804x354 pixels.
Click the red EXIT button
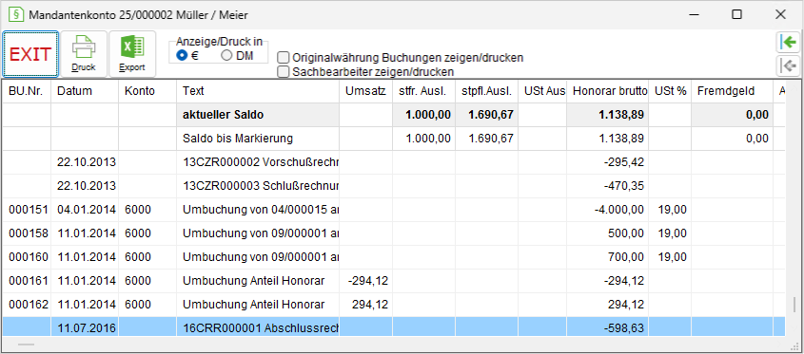30,54
